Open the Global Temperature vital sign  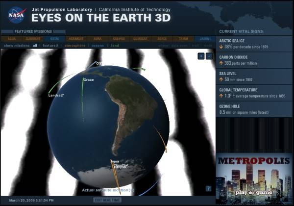coord(254,93)
